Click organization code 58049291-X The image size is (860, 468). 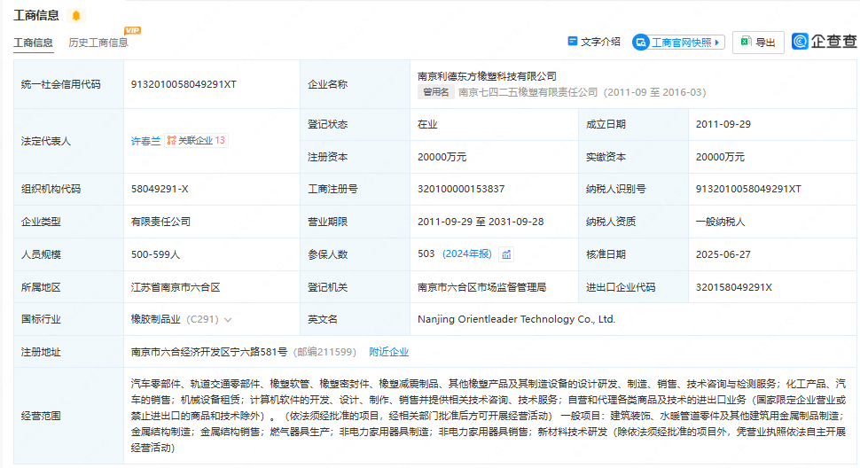click(160, 189)
